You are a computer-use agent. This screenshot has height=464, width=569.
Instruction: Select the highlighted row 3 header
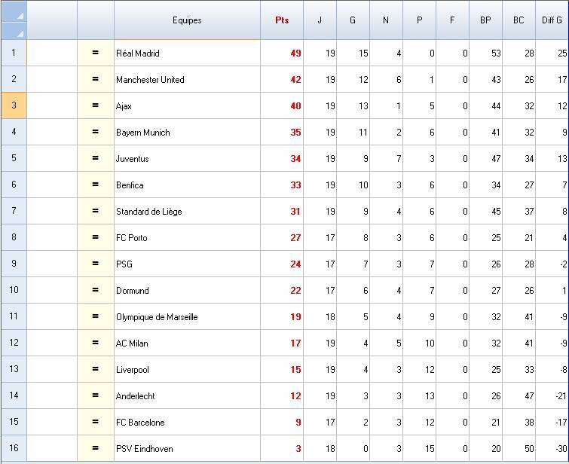14,105
